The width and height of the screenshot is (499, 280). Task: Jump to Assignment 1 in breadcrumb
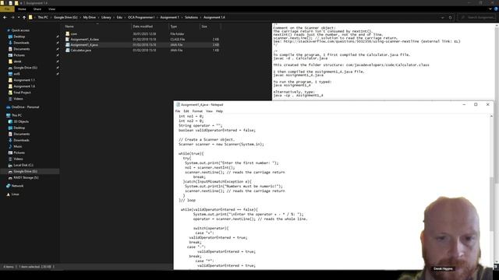(x=169, y=17)
